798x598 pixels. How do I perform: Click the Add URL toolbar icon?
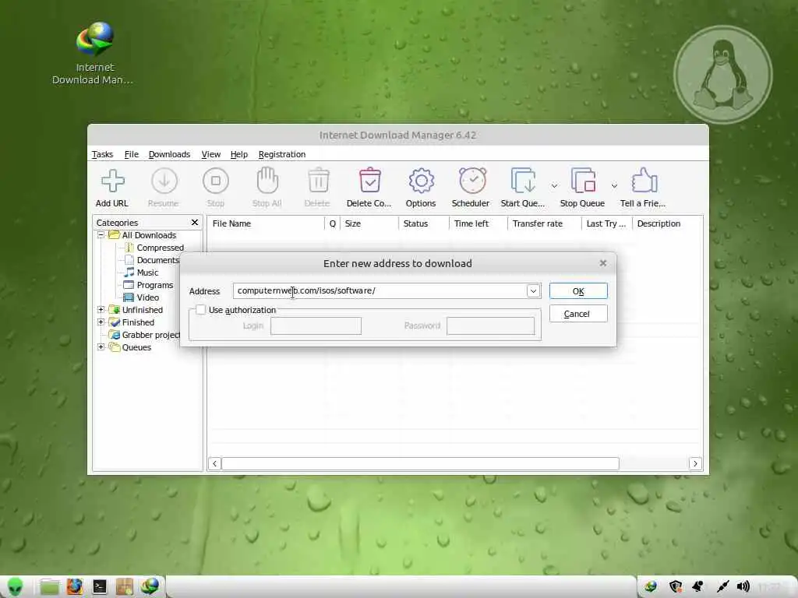click(112, 181)
